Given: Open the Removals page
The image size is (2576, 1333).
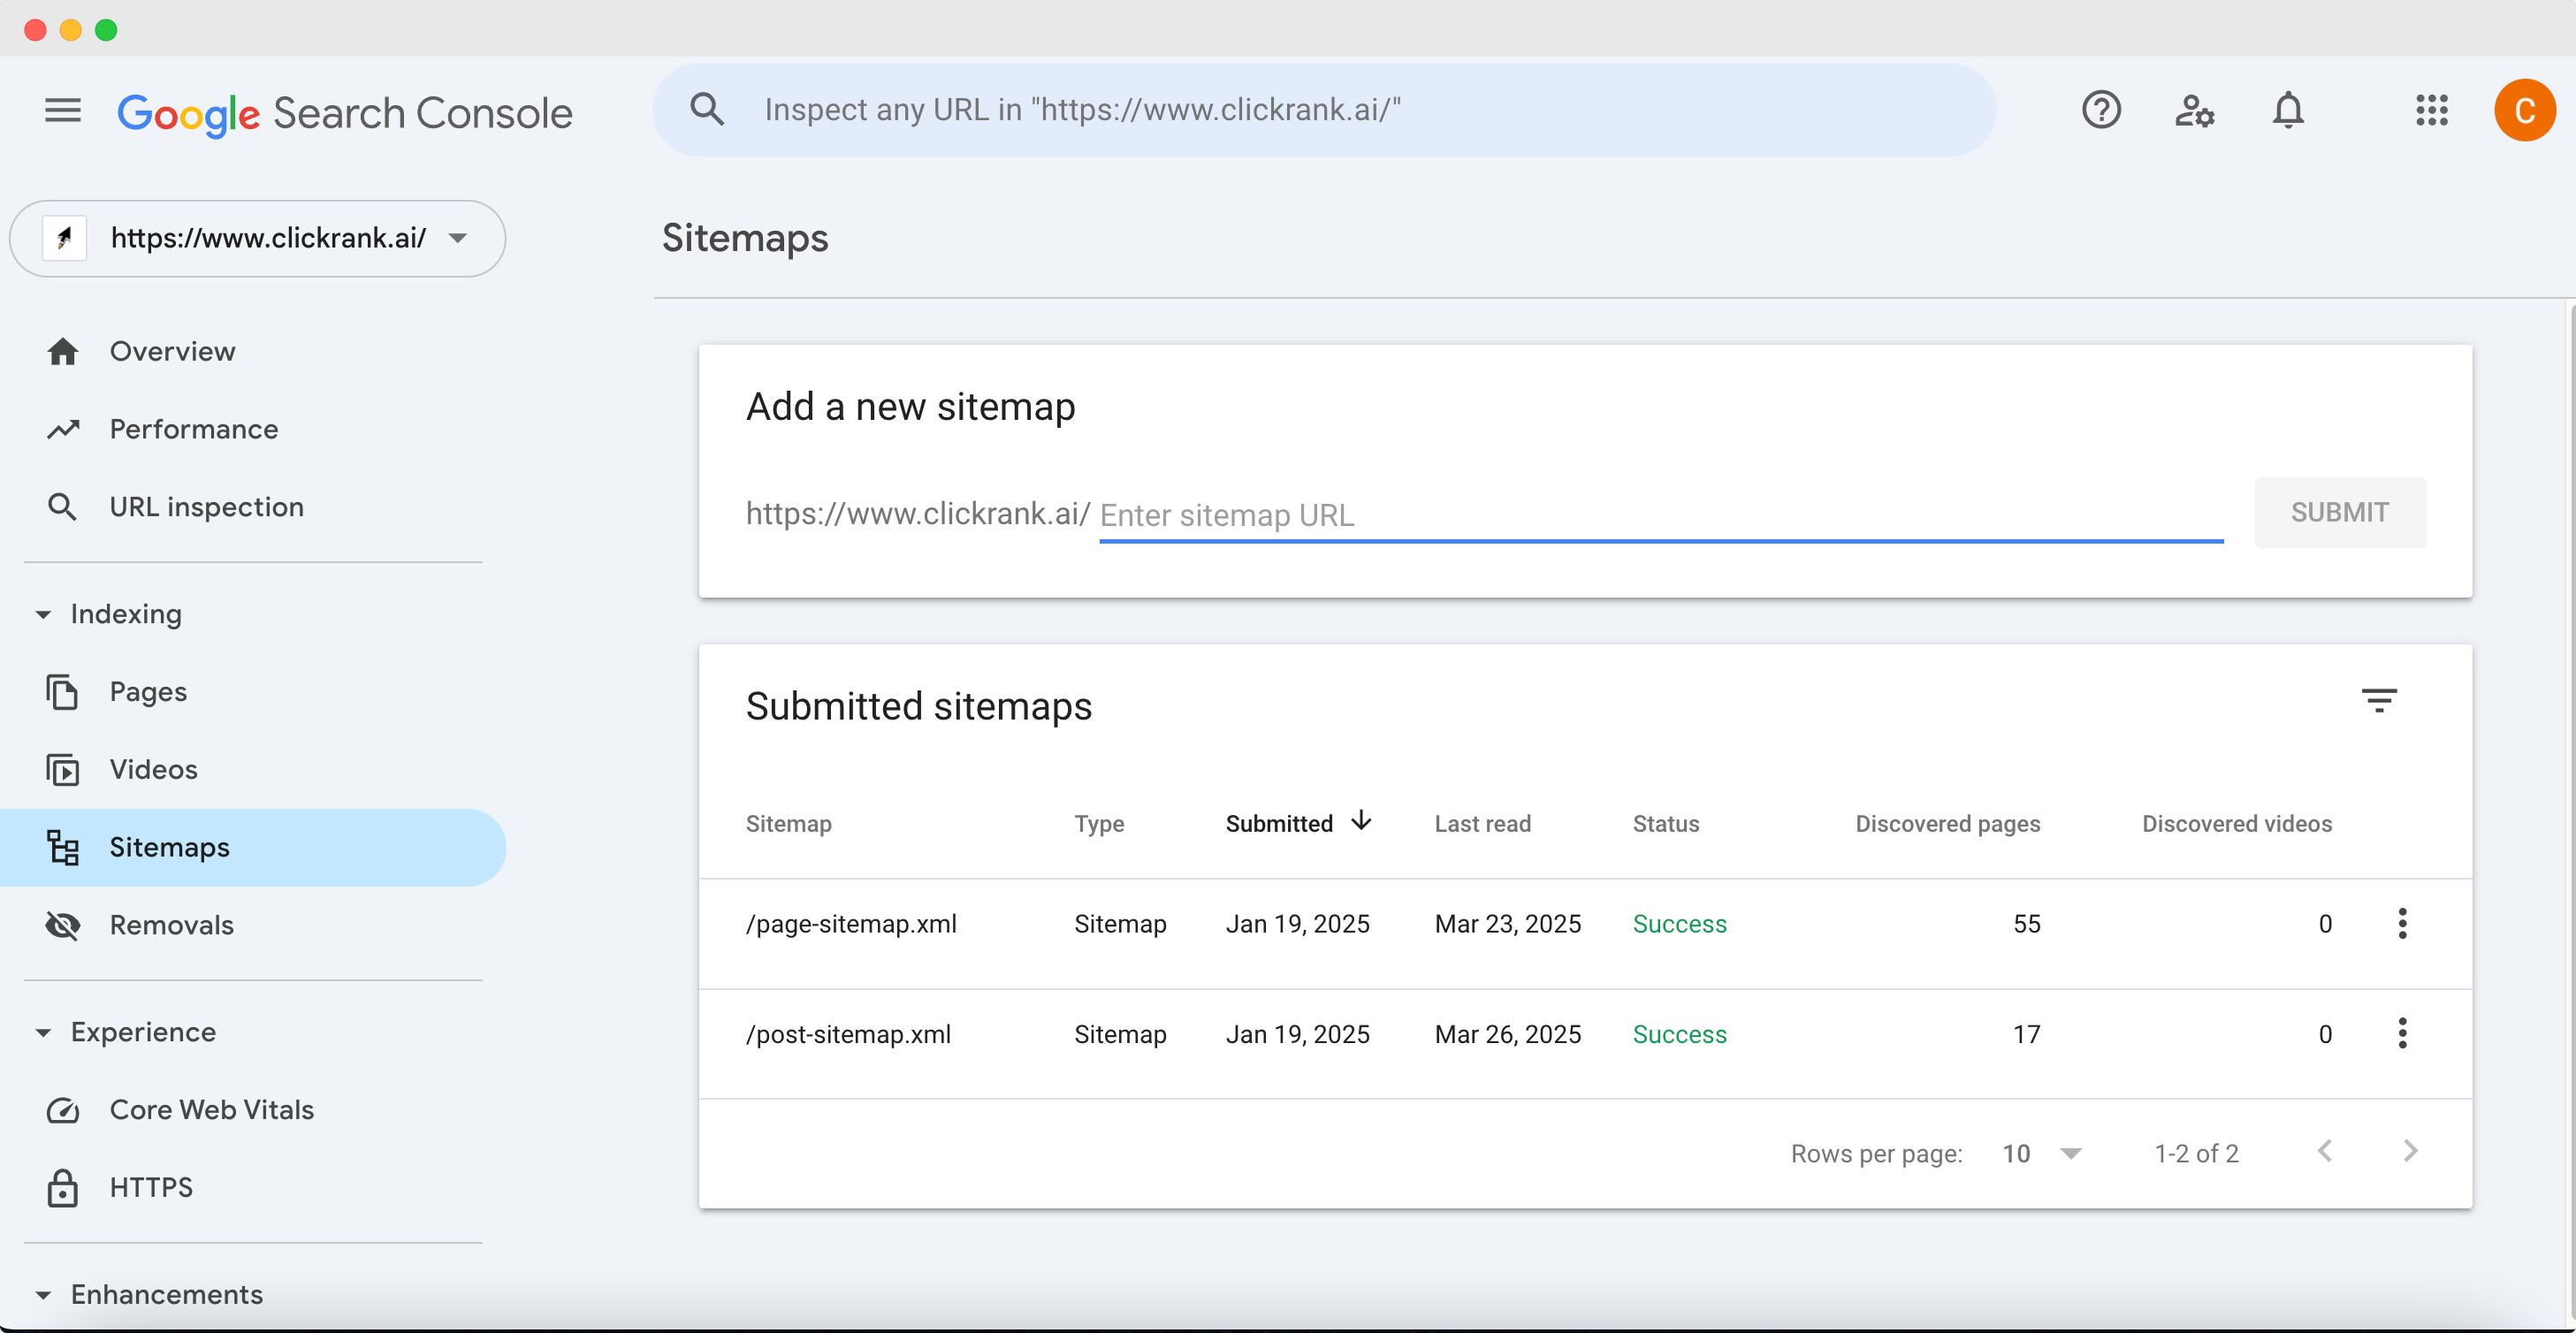Looking at the screenshot, I should [171, 925].
